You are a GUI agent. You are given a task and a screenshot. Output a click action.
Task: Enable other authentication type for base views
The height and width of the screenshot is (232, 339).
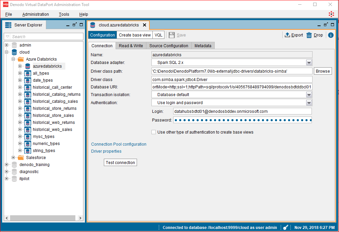(153, 132)
